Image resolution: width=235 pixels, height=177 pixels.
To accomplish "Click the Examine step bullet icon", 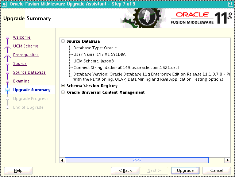I will point(7,81).
